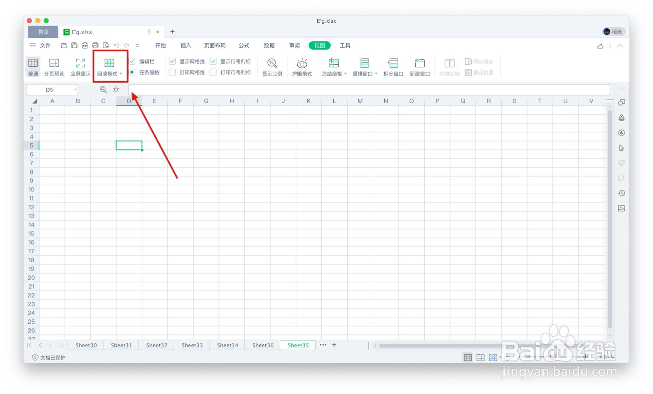Add a new sheet with the plus button
Image resolution: width=653 pixels, height=394 pixels.
[334, 345]
